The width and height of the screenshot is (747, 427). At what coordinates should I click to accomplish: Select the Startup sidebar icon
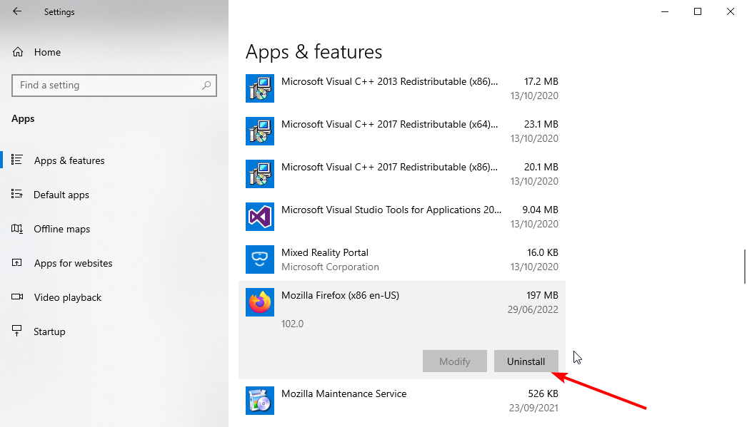(x=17, y=331)
